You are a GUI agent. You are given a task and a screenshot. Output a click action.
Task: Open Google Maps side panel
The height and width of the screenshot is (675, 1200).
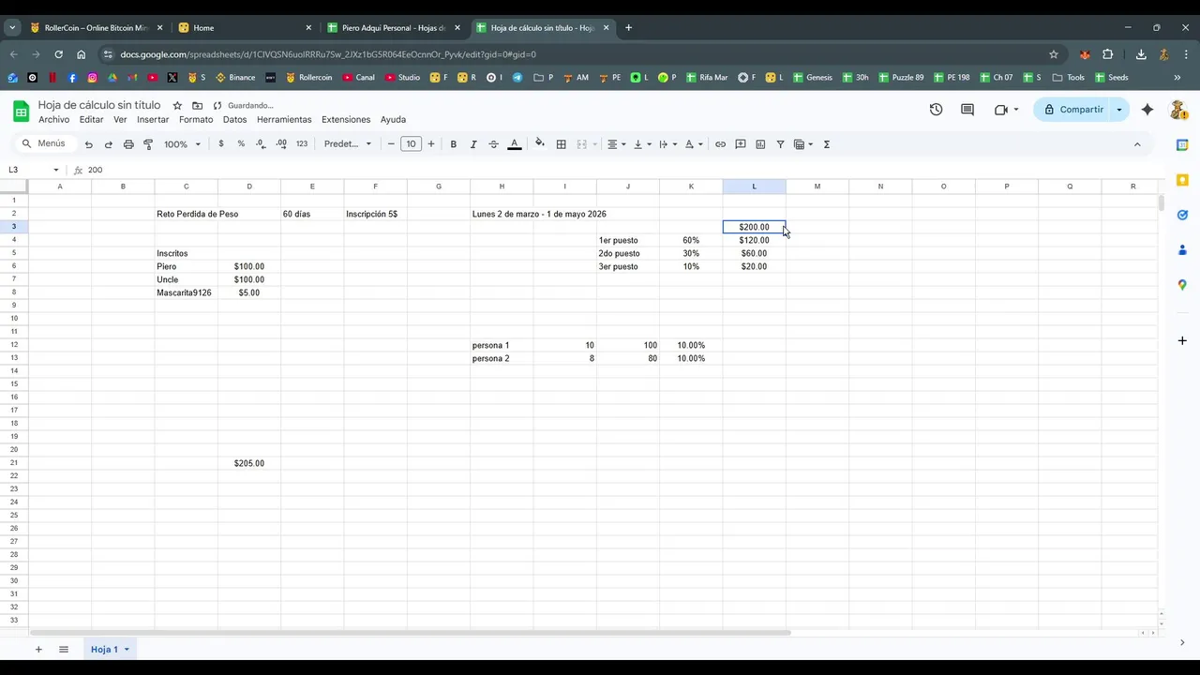(x=1182, y=285)
